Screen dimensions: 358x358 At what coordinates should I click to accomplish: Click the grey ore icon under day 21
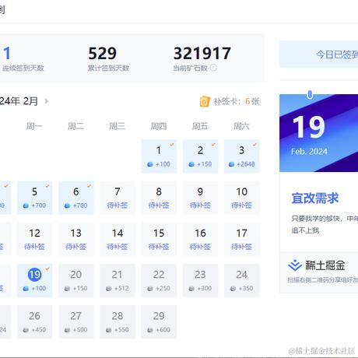[x=109, y=289]
